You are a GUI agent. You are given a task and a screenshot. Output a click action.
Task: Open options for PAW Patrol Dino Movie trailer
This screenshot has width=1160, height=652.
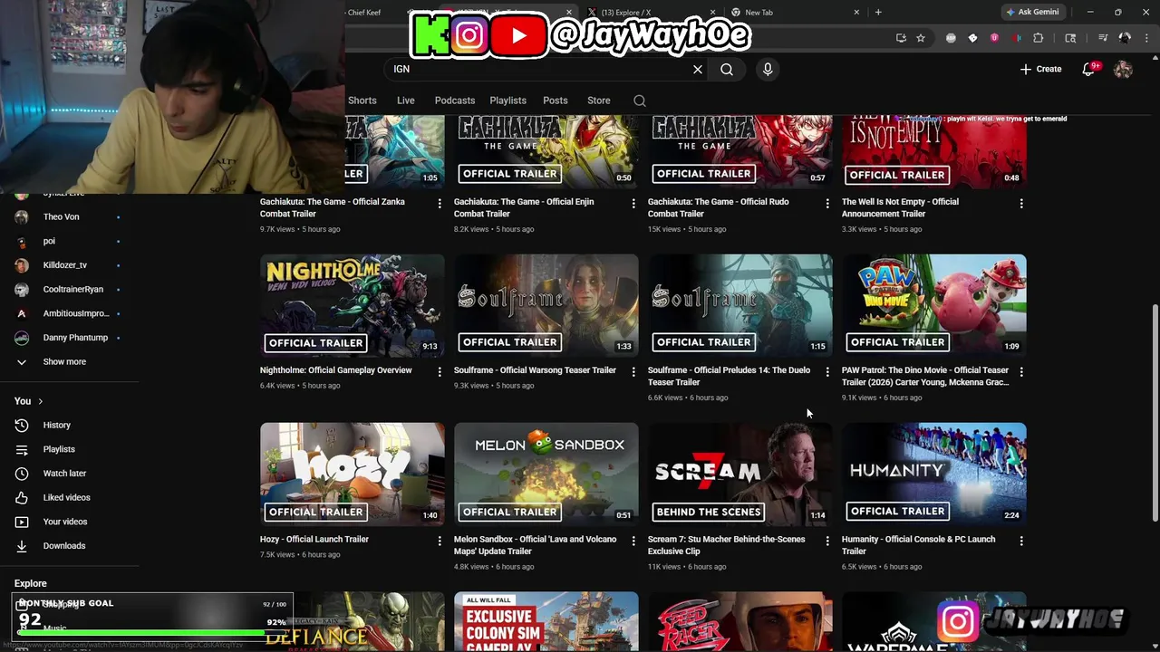click(1021, 371)
